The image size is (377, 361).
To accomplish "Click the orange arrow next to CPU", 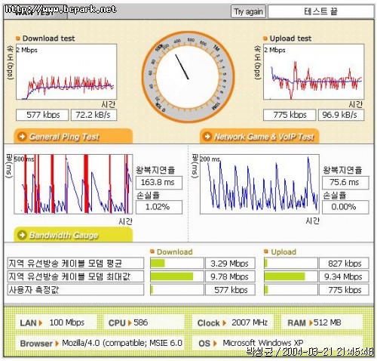I will (130, 322).
